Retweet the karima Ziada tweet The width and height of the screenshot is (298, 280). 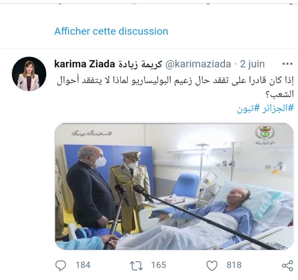(136, 266)
